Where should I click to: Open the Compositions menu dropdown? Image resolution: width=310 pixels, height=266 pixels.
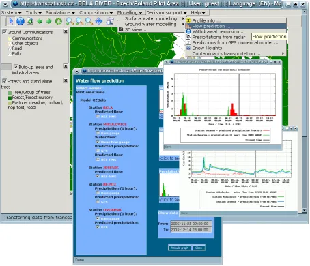(x=96, y=13)
